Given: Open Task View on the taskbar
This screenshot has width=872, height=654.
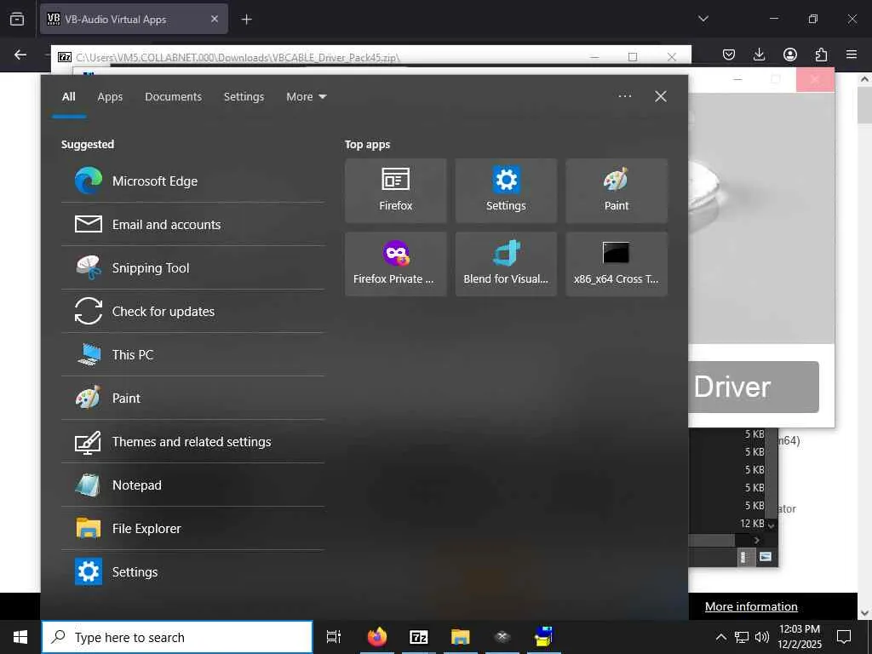Looking at the screenshot, I should 334,637.
